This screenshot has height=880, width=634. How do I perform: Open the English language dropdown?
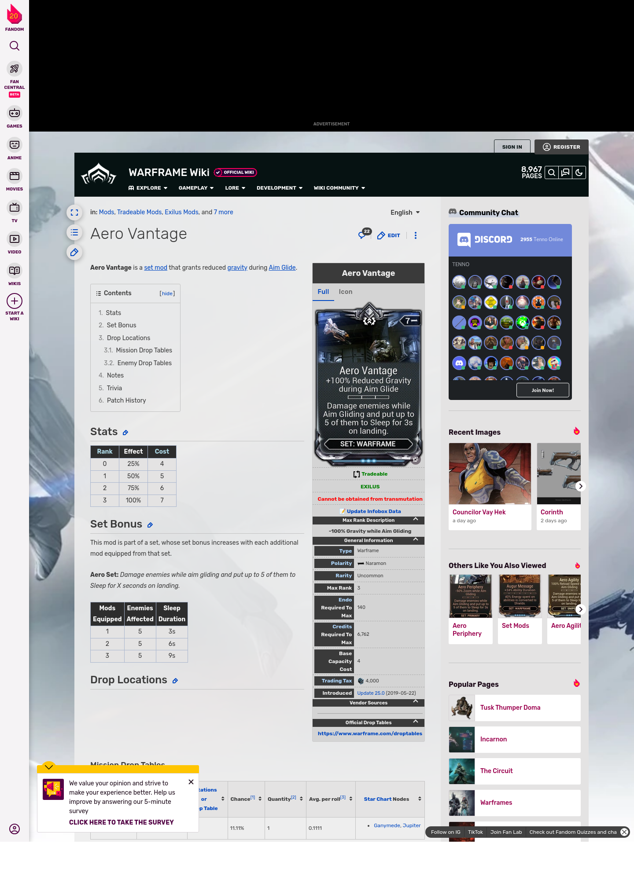coord(405,213)
